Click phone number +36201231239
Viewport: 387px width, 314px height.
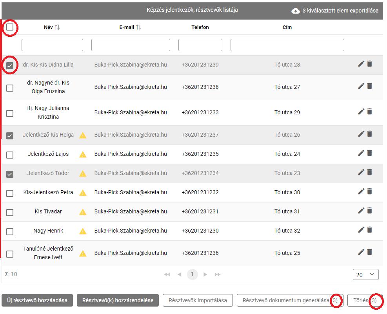click(x=200, y=65)
